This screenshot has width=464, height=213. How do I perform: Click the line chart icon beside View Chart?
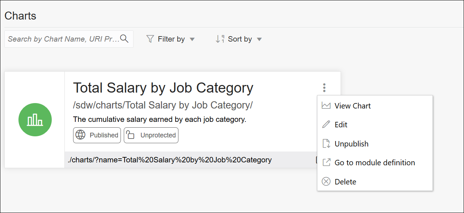[326, 106]
